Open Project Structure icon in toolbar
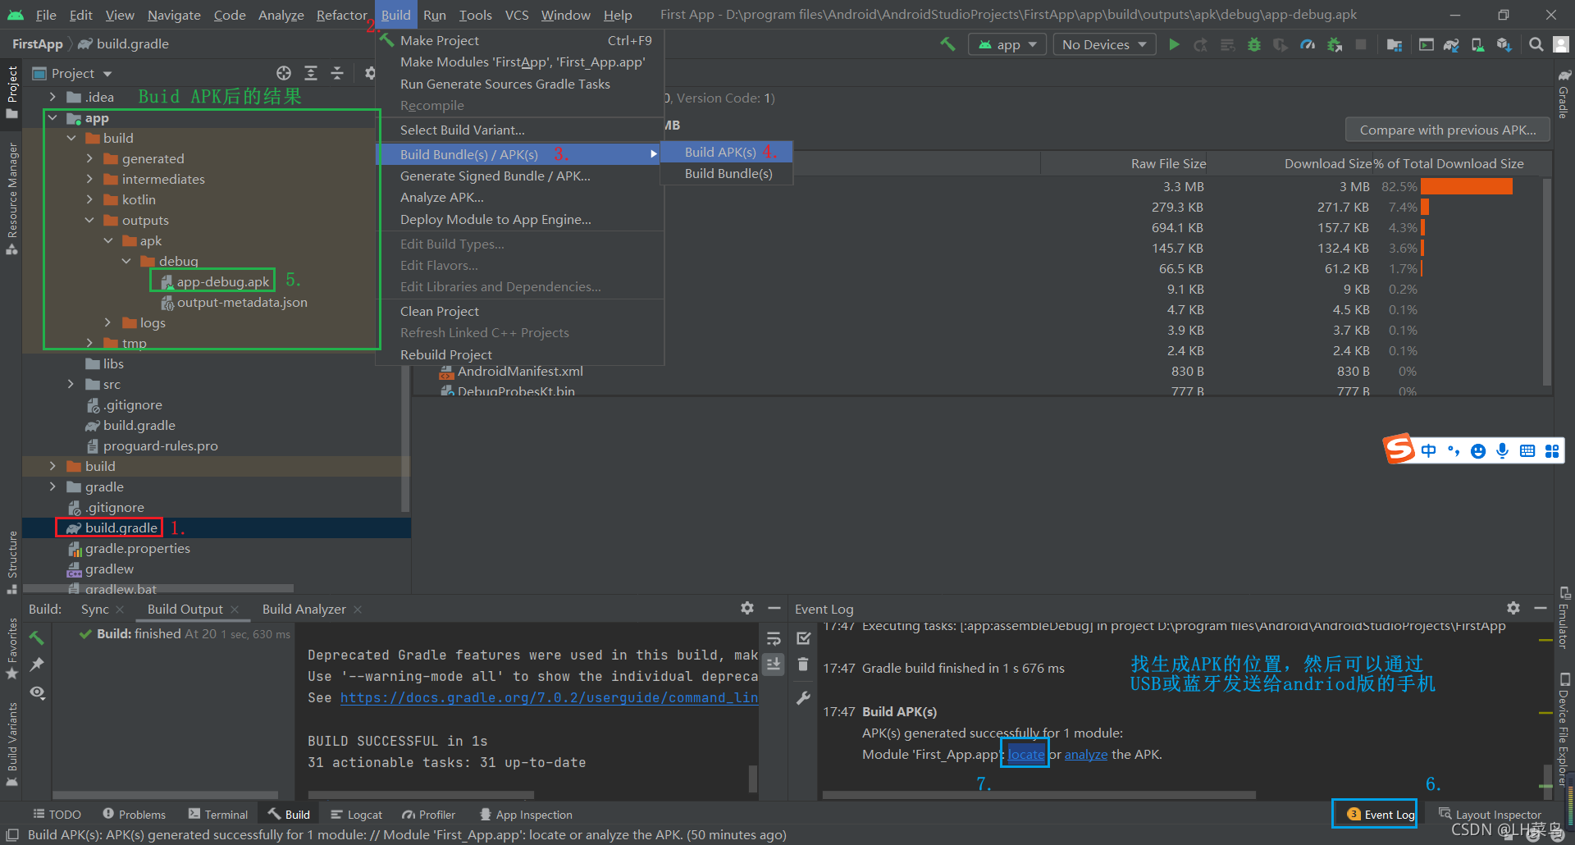 (x=1395, y=44)
